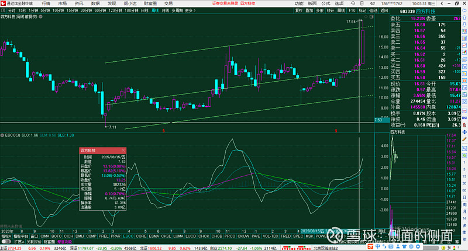Click the 关联报价 button
Image resolution: width=468 pixels, height=251 pixels.
point(34,242)
